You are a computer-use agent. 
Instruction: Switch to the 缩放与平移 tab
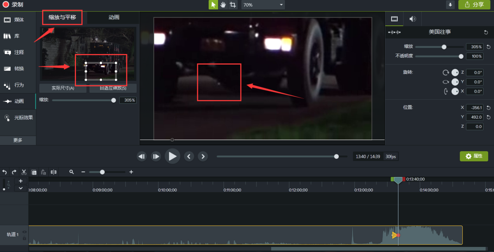click(x=62, y=17)
